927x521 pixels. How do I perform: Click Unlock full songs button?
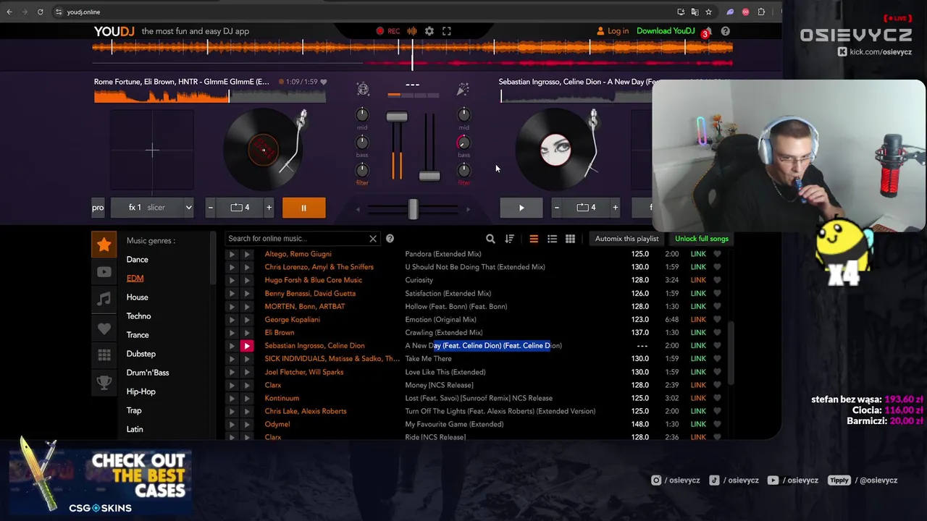(x=702, y=239)
